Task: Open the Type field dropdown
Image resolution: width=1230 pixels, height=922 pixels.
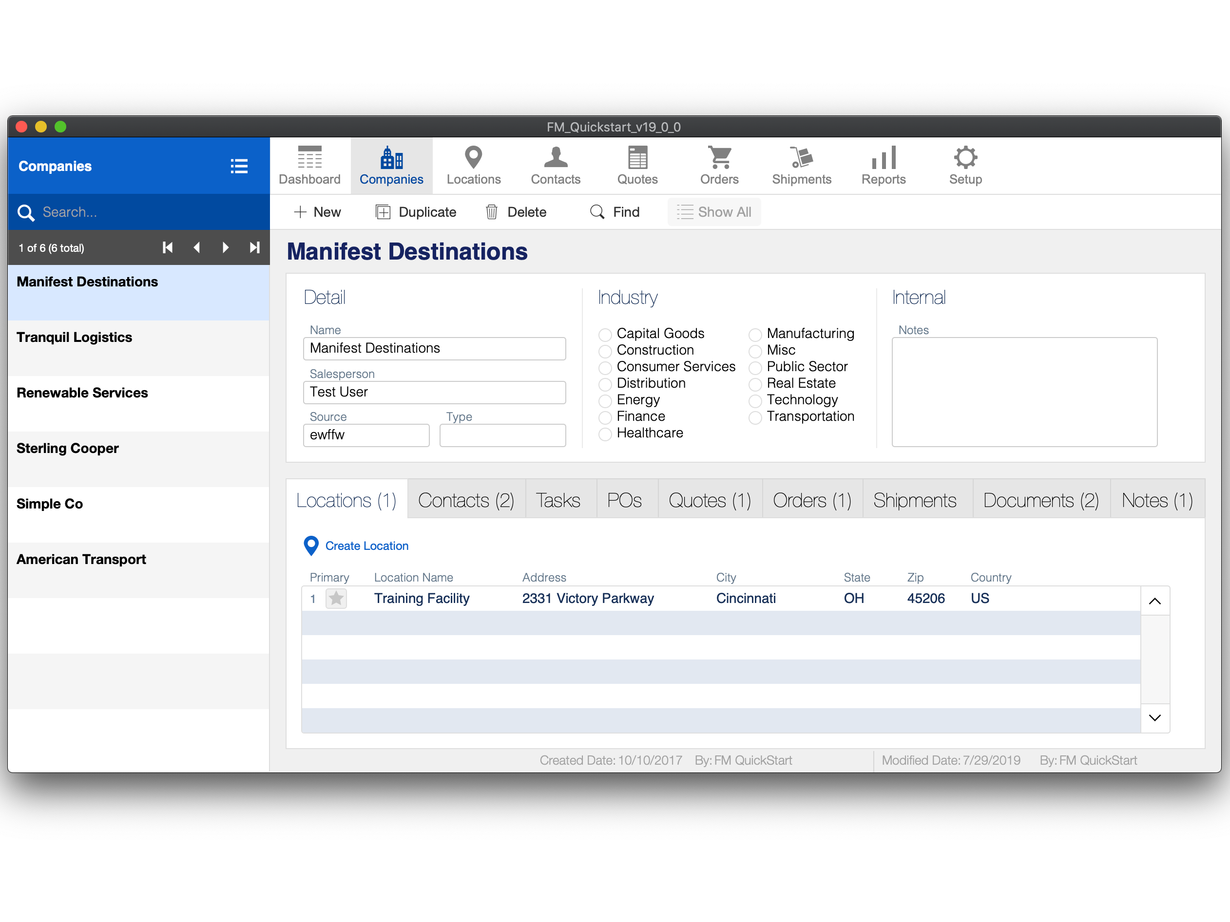Action: point(502,435)
